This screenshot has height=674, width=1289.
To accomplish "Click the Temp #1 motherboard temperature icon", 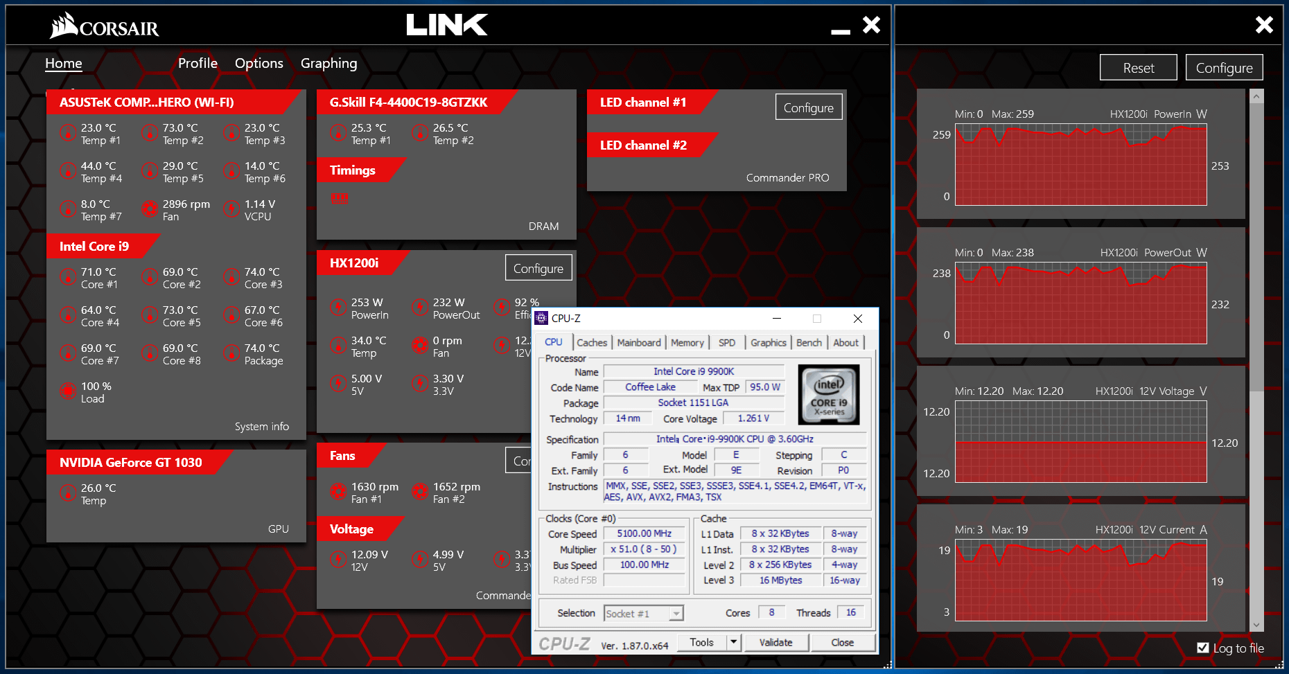I will 67,133.
